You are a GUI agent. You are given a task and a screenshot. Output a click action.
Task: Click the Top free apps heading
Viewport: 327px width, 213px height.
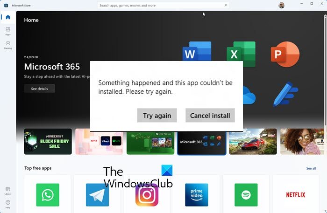point(38,168)
